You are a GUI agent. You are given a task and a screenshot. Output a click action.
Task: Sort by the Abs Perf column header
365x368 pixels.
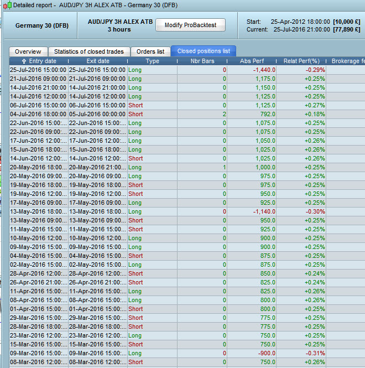tap(252, 61)
